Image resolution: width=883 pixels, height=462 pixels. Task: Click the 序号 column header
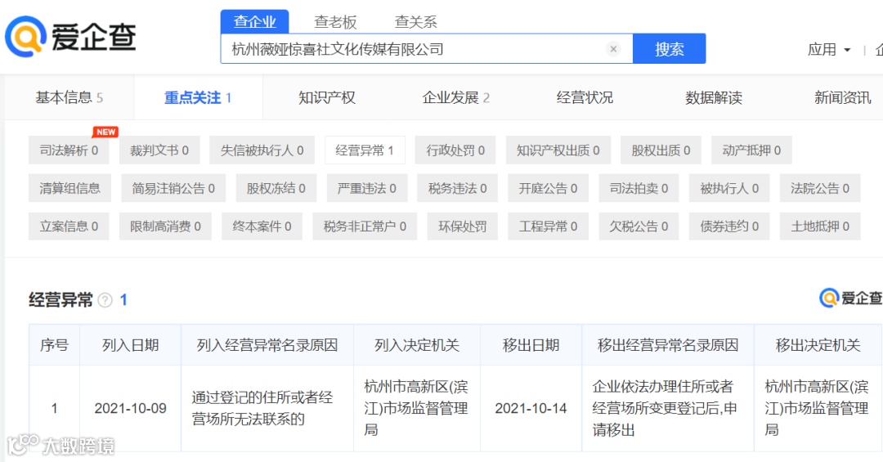54,345
